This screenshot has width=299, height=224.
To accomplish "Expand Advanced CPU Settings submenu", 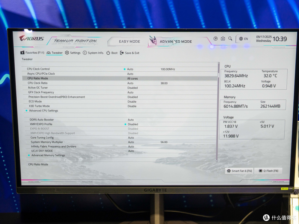I will click(43, 111).
